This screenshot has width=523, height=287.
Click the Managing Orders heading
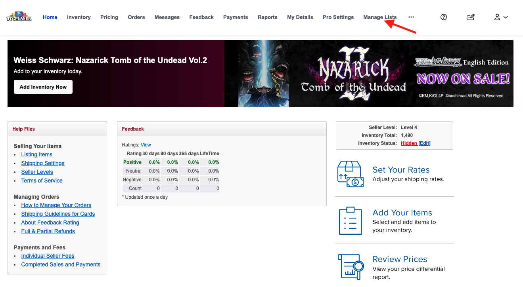36,197
